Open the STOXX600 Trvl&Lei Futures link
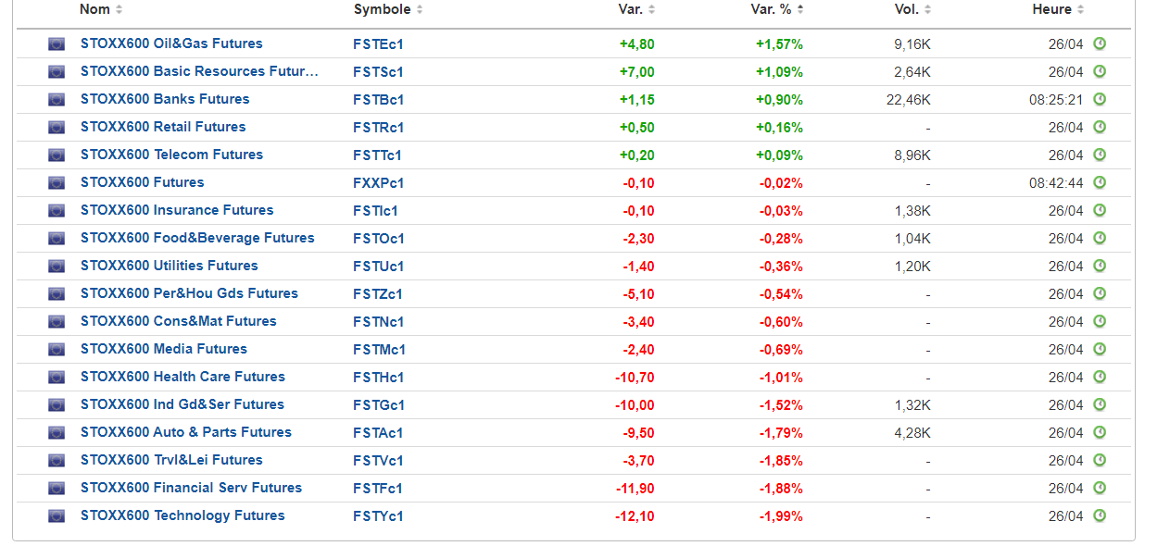 (x=171, y=460)
